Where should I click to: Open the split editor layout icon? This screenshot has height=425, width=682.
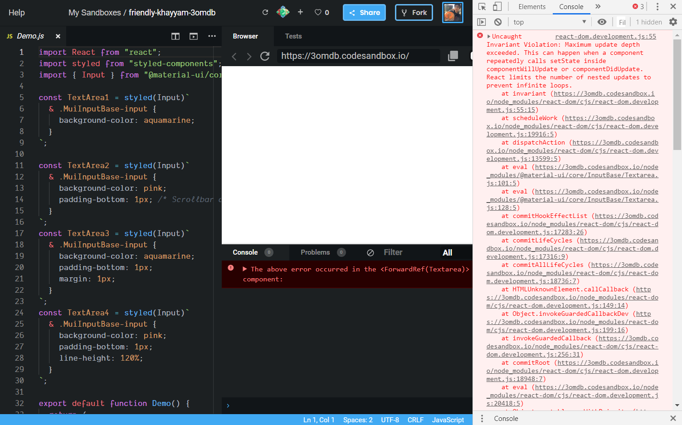[x=175, y=36]
